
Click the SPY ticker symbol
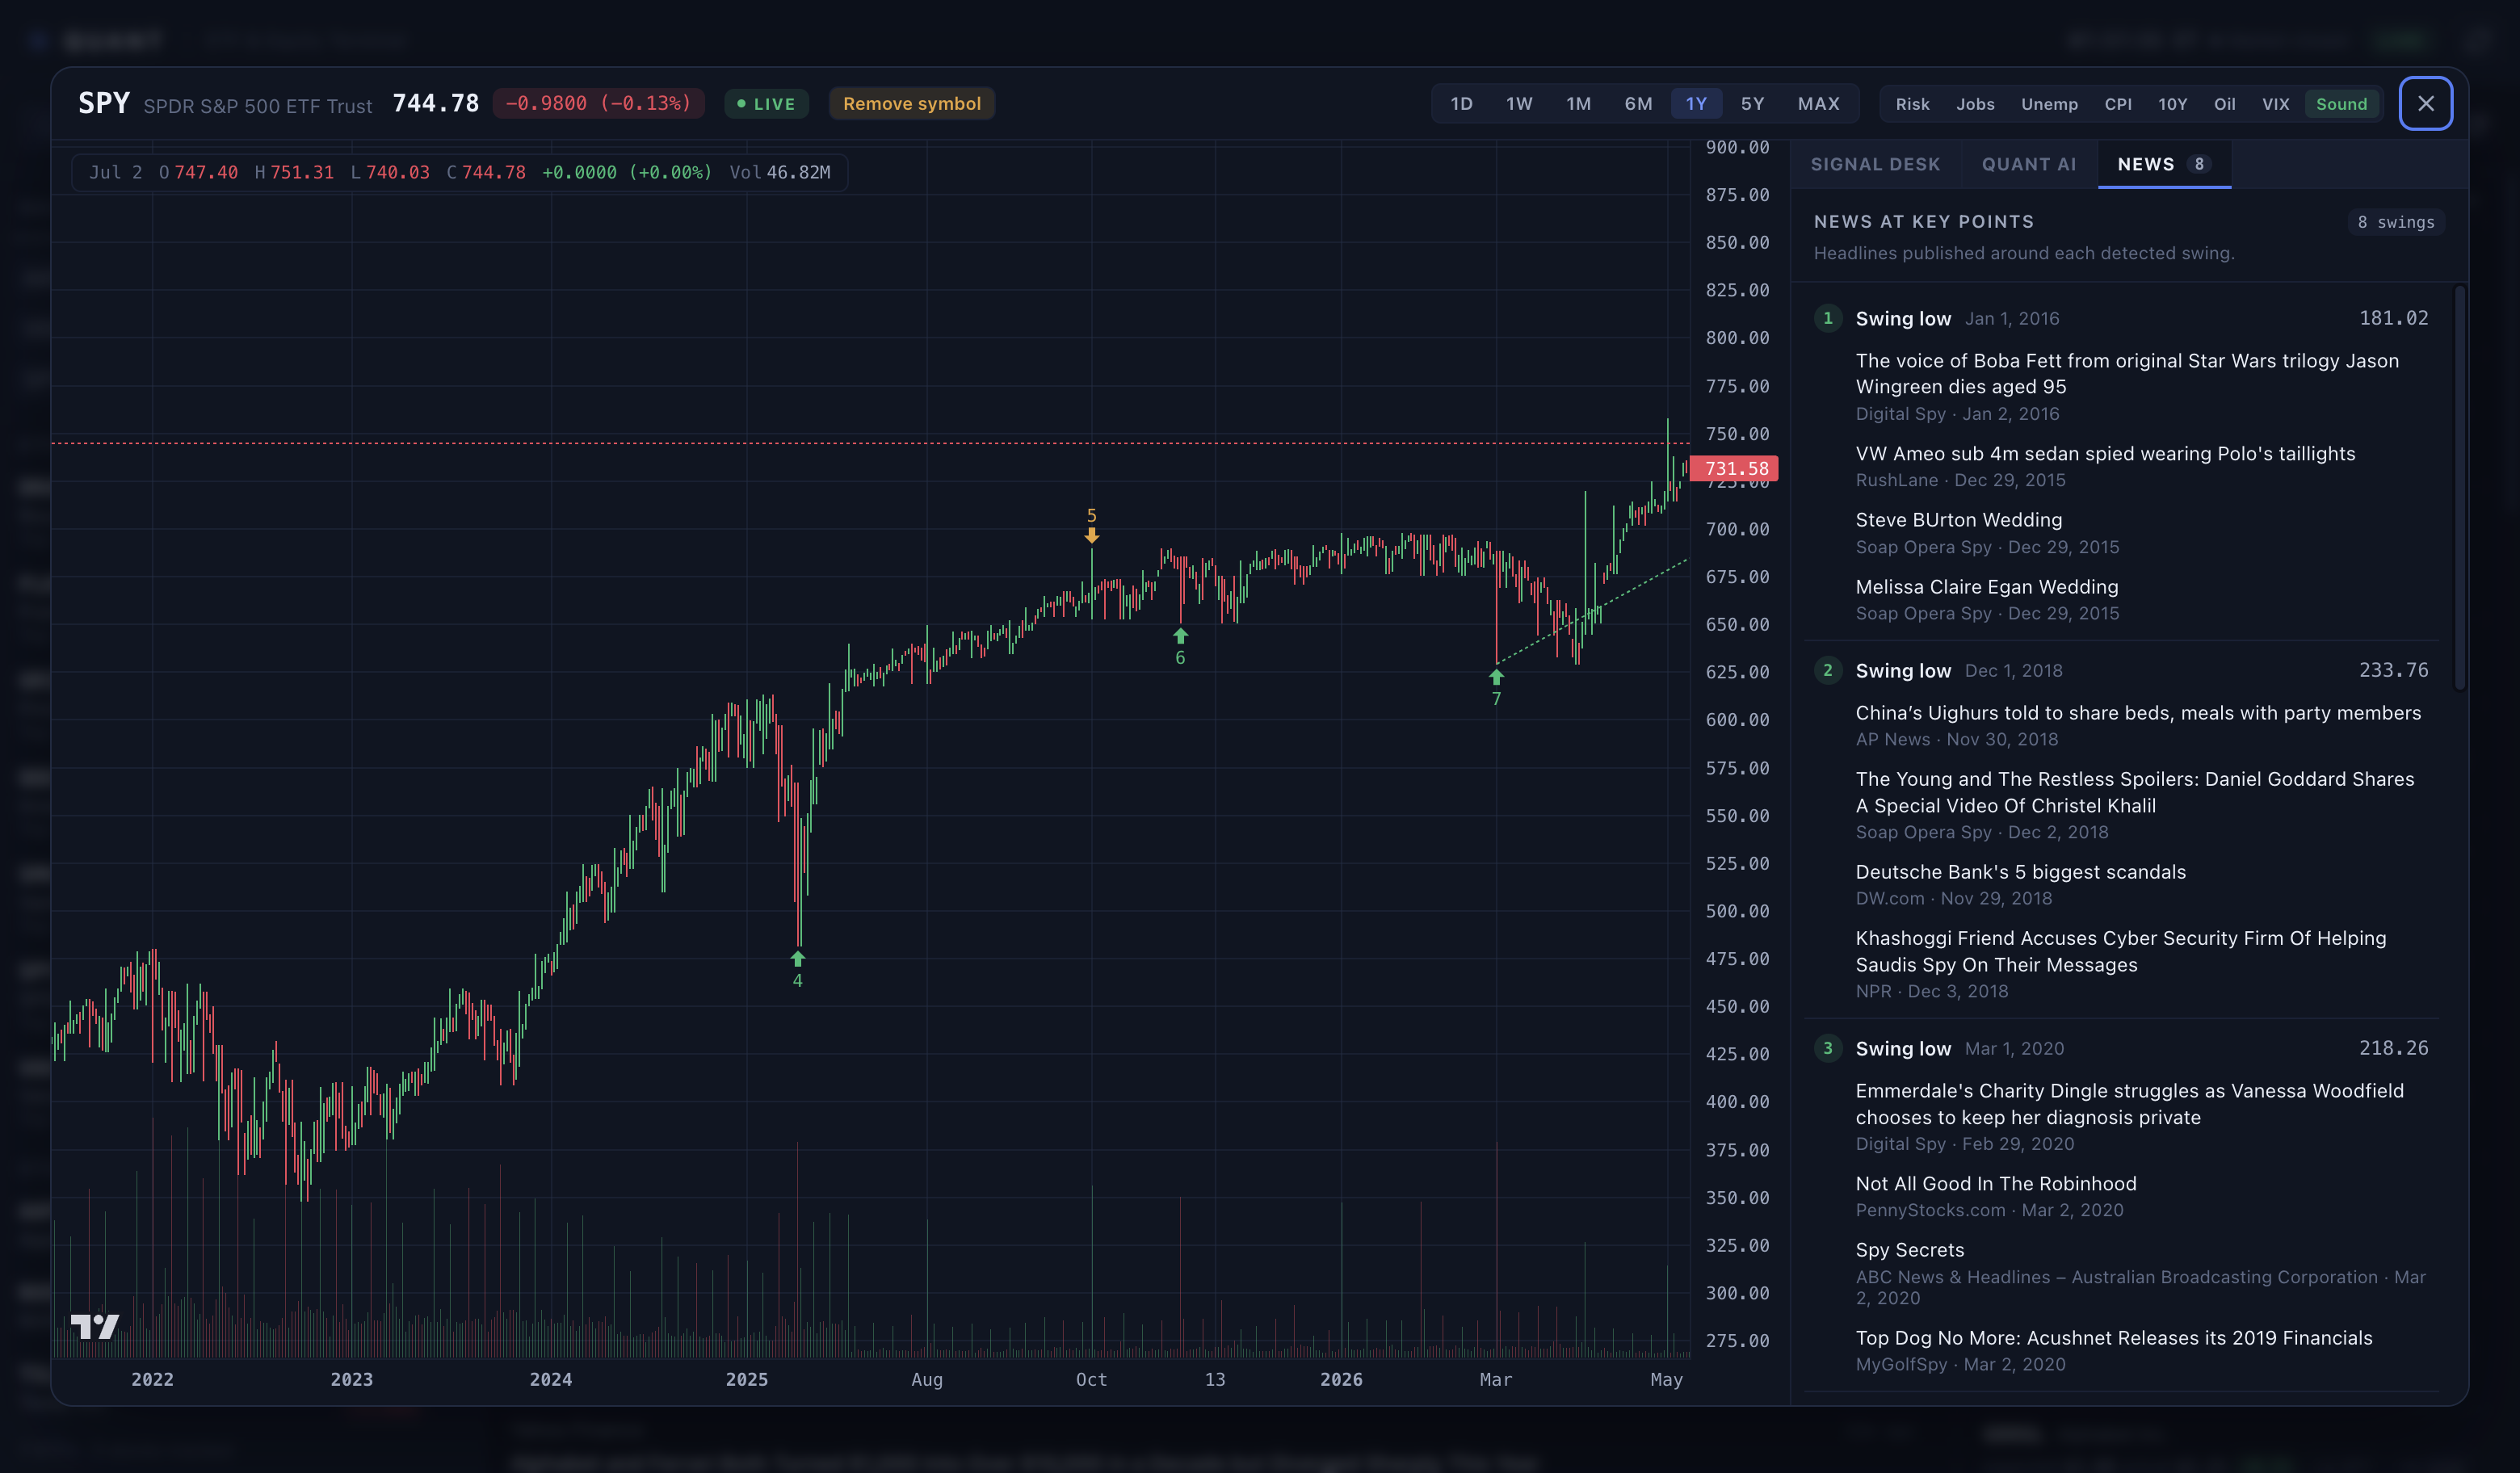pos(104,103)
